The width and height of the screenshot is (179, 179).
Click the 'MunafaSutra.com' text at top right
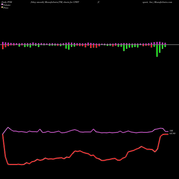(163, 2)
